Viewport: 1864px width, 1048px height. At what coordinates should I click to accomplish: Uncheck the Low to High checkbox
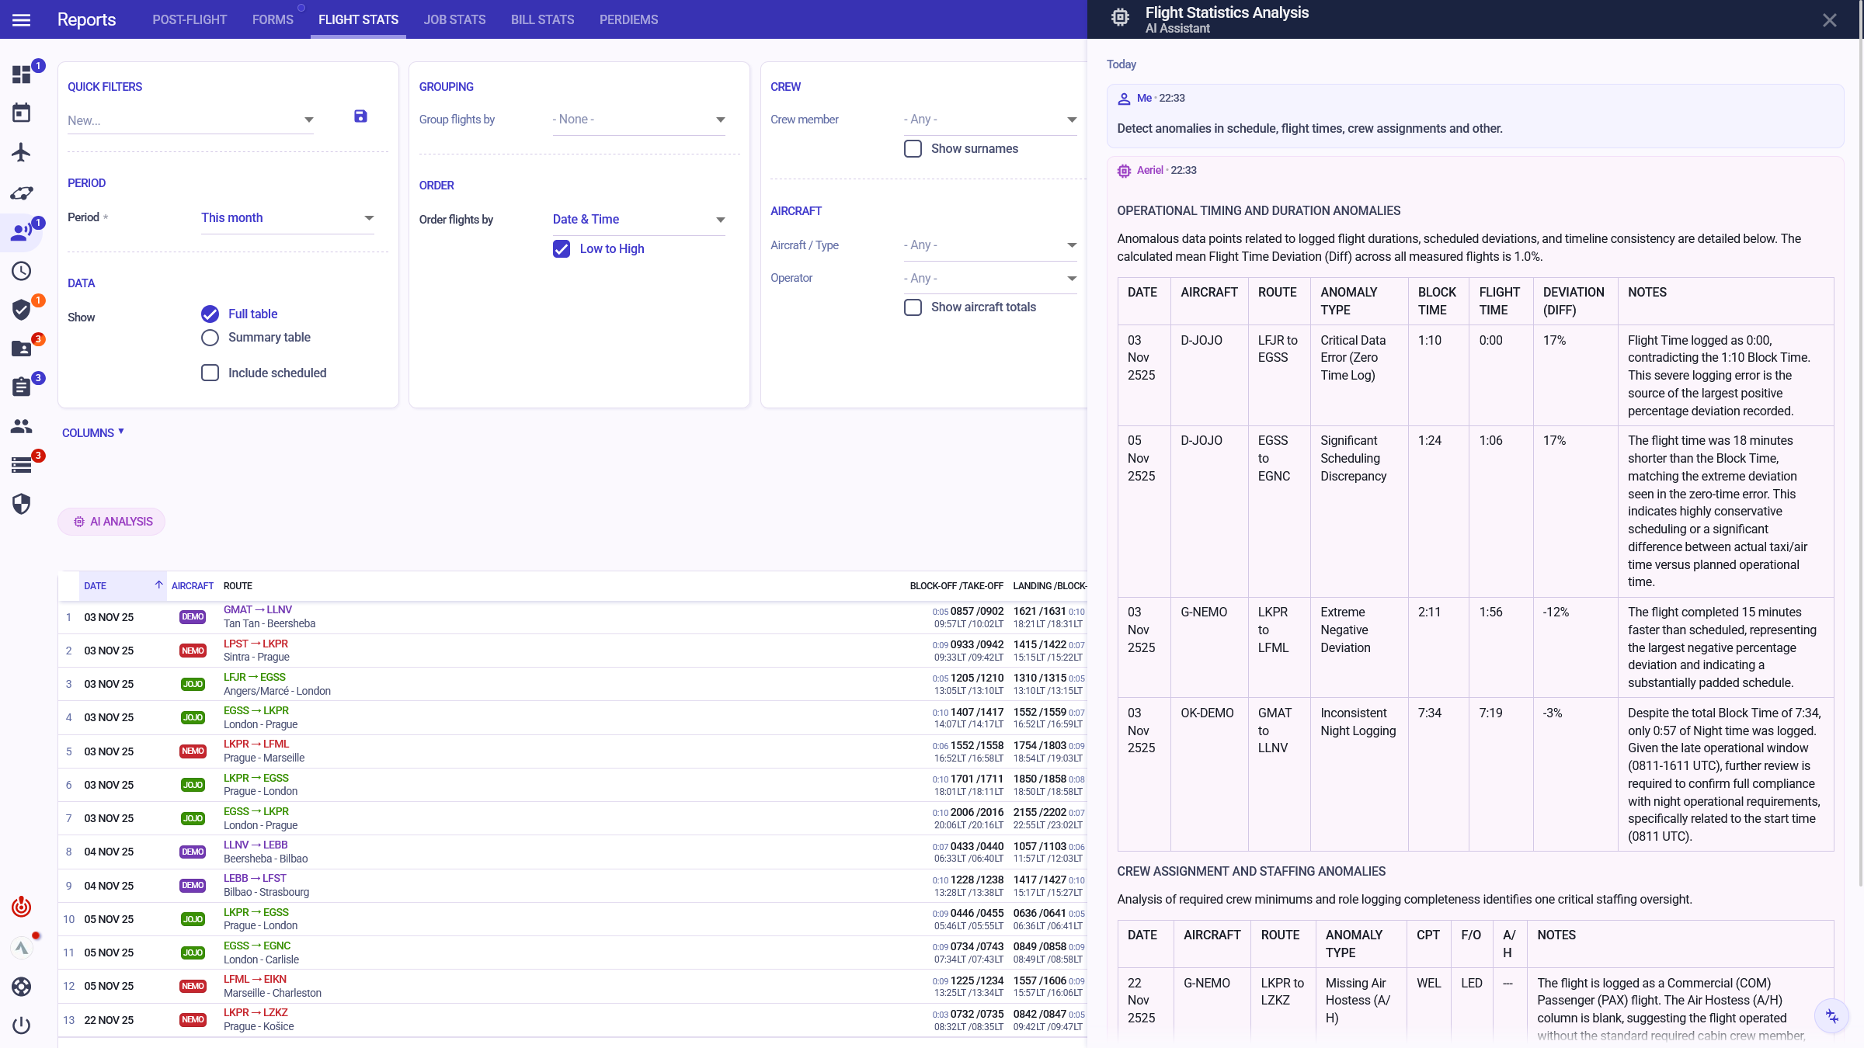tap(562, 248)
